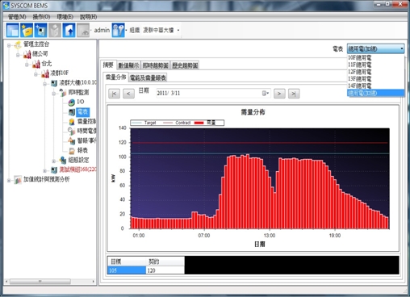The image size is (410, 297).
Task: Open the 加值統計與預測分析 tree item
Action: click(46, 179)
